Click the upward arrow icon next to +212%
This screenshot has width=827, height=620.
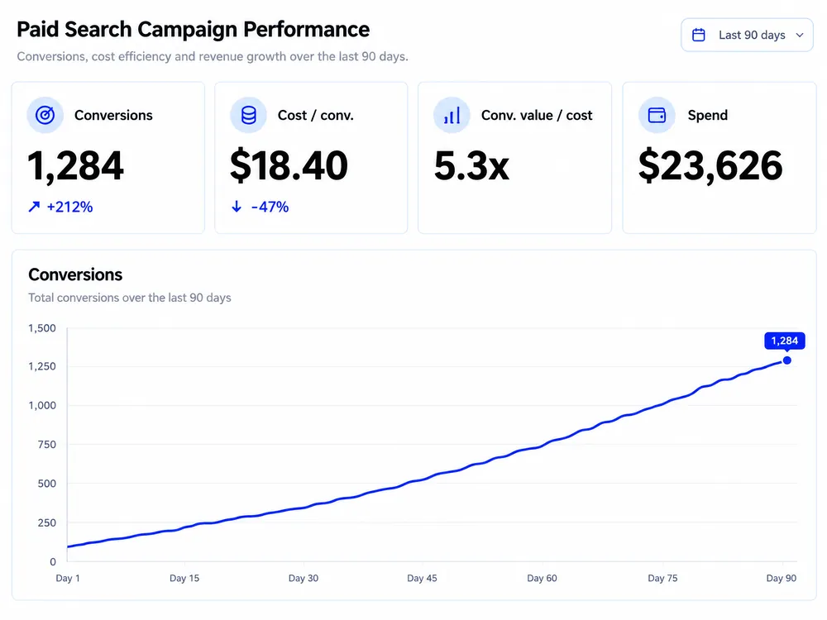click(x=34, y=207)
